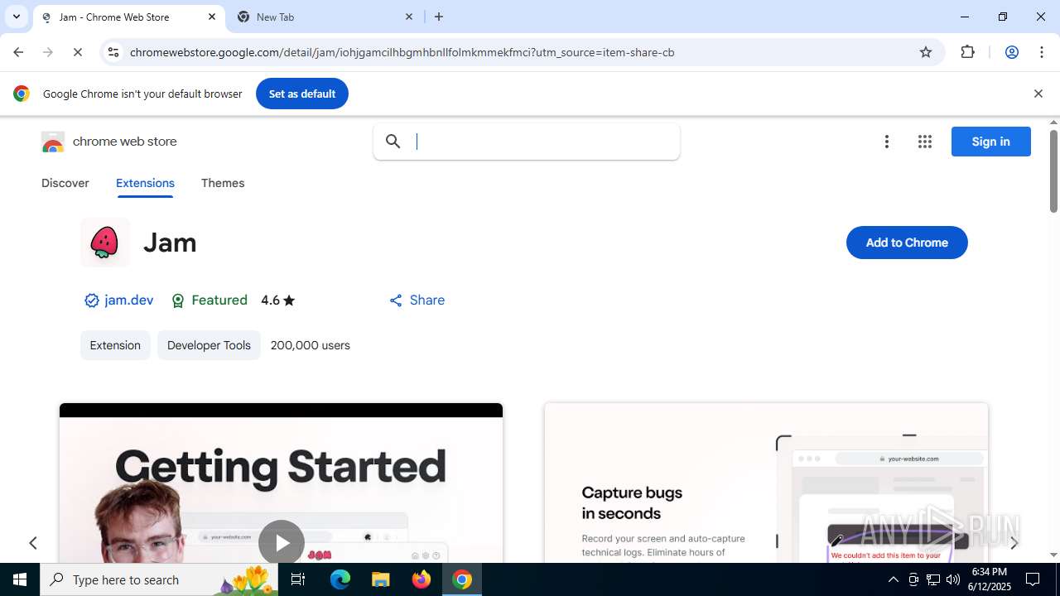Open a new tab with plus button

tap(439, 17)
